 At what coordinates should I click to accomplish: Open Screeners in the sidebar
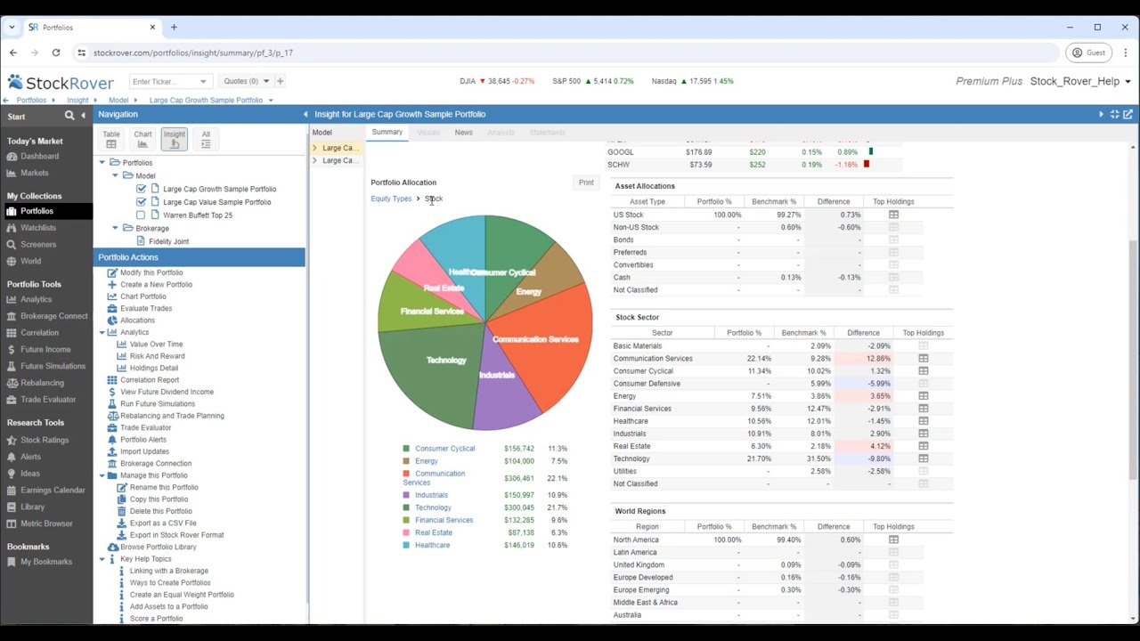point(37,244)
